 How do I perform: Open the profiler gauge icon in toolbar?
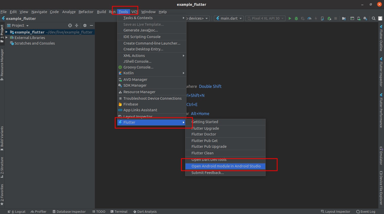pyautogui.click(x=309, y=18)
